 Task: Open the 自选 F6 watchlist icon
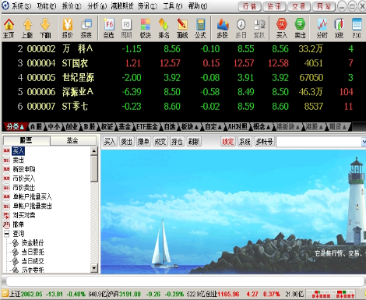pyautogui.click(x=109, y=28)
